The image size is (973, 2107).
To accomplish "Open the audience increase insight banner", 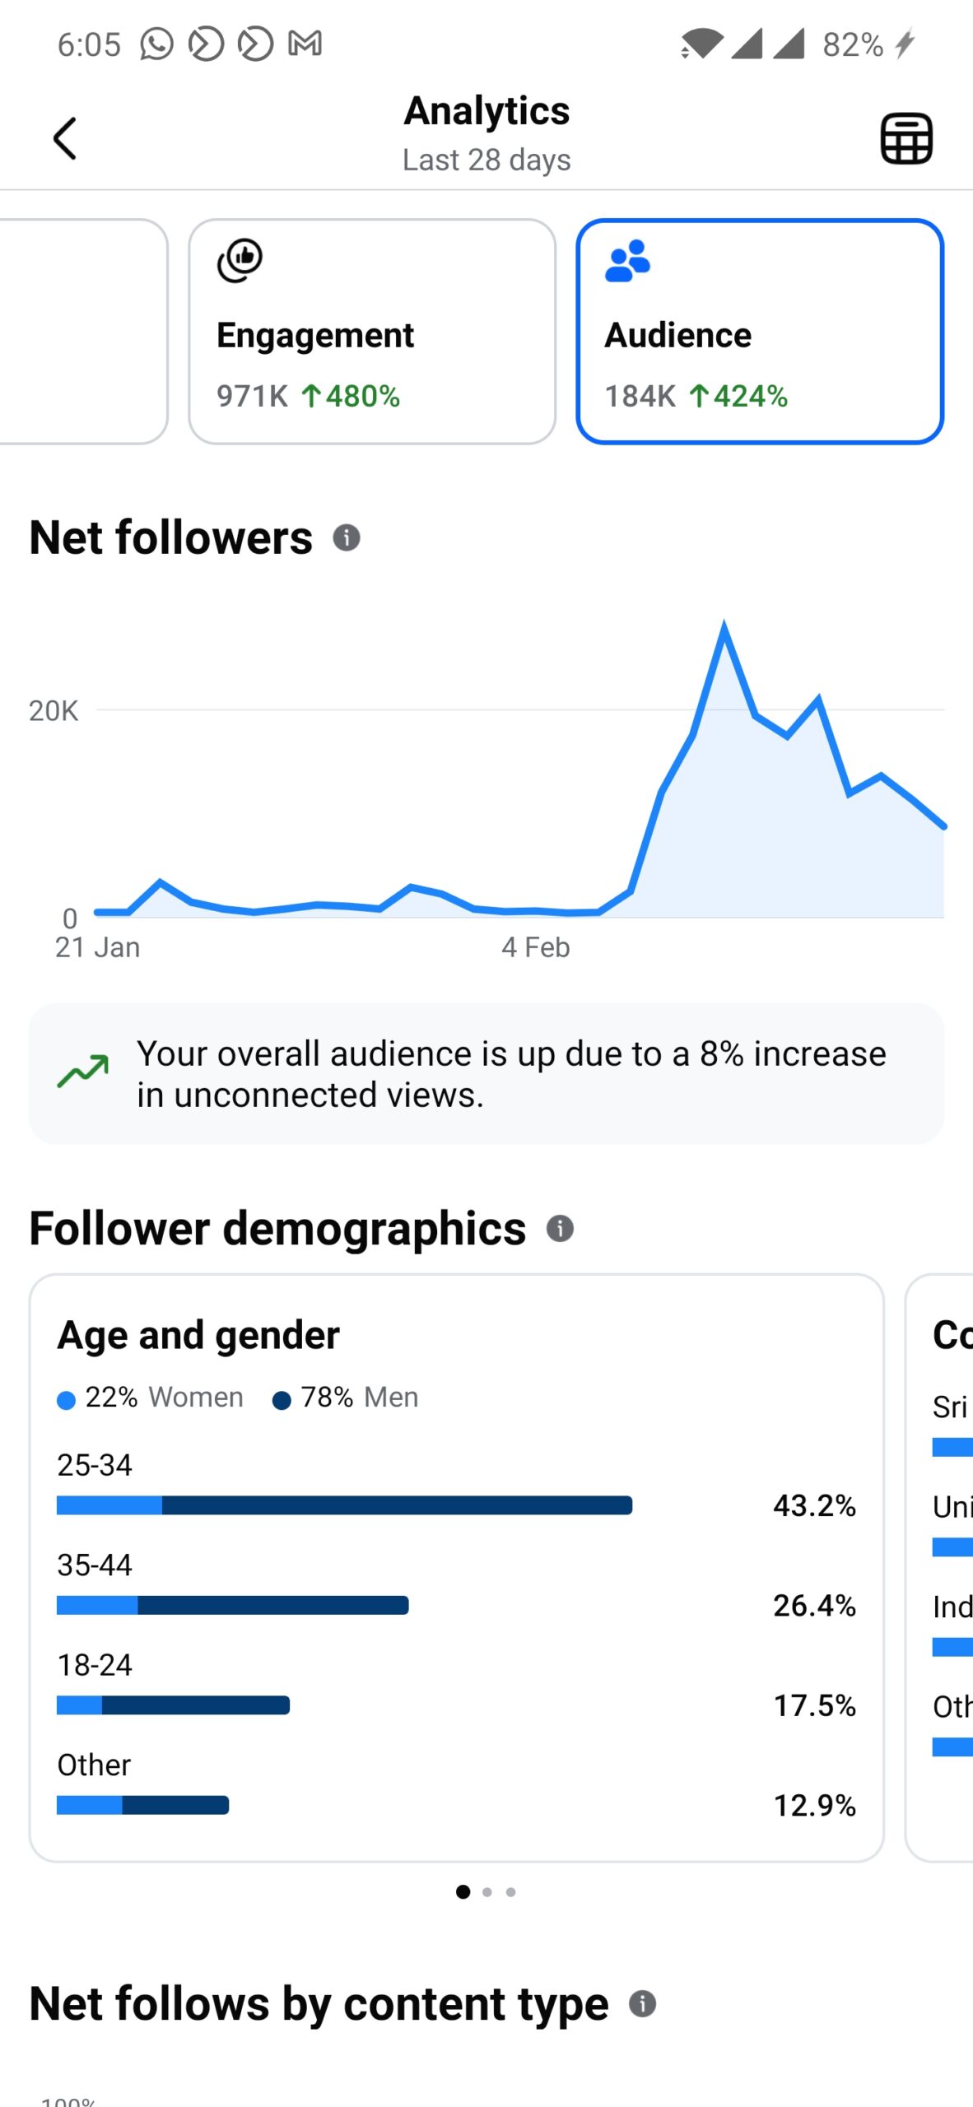I will tap(486, 1073).
